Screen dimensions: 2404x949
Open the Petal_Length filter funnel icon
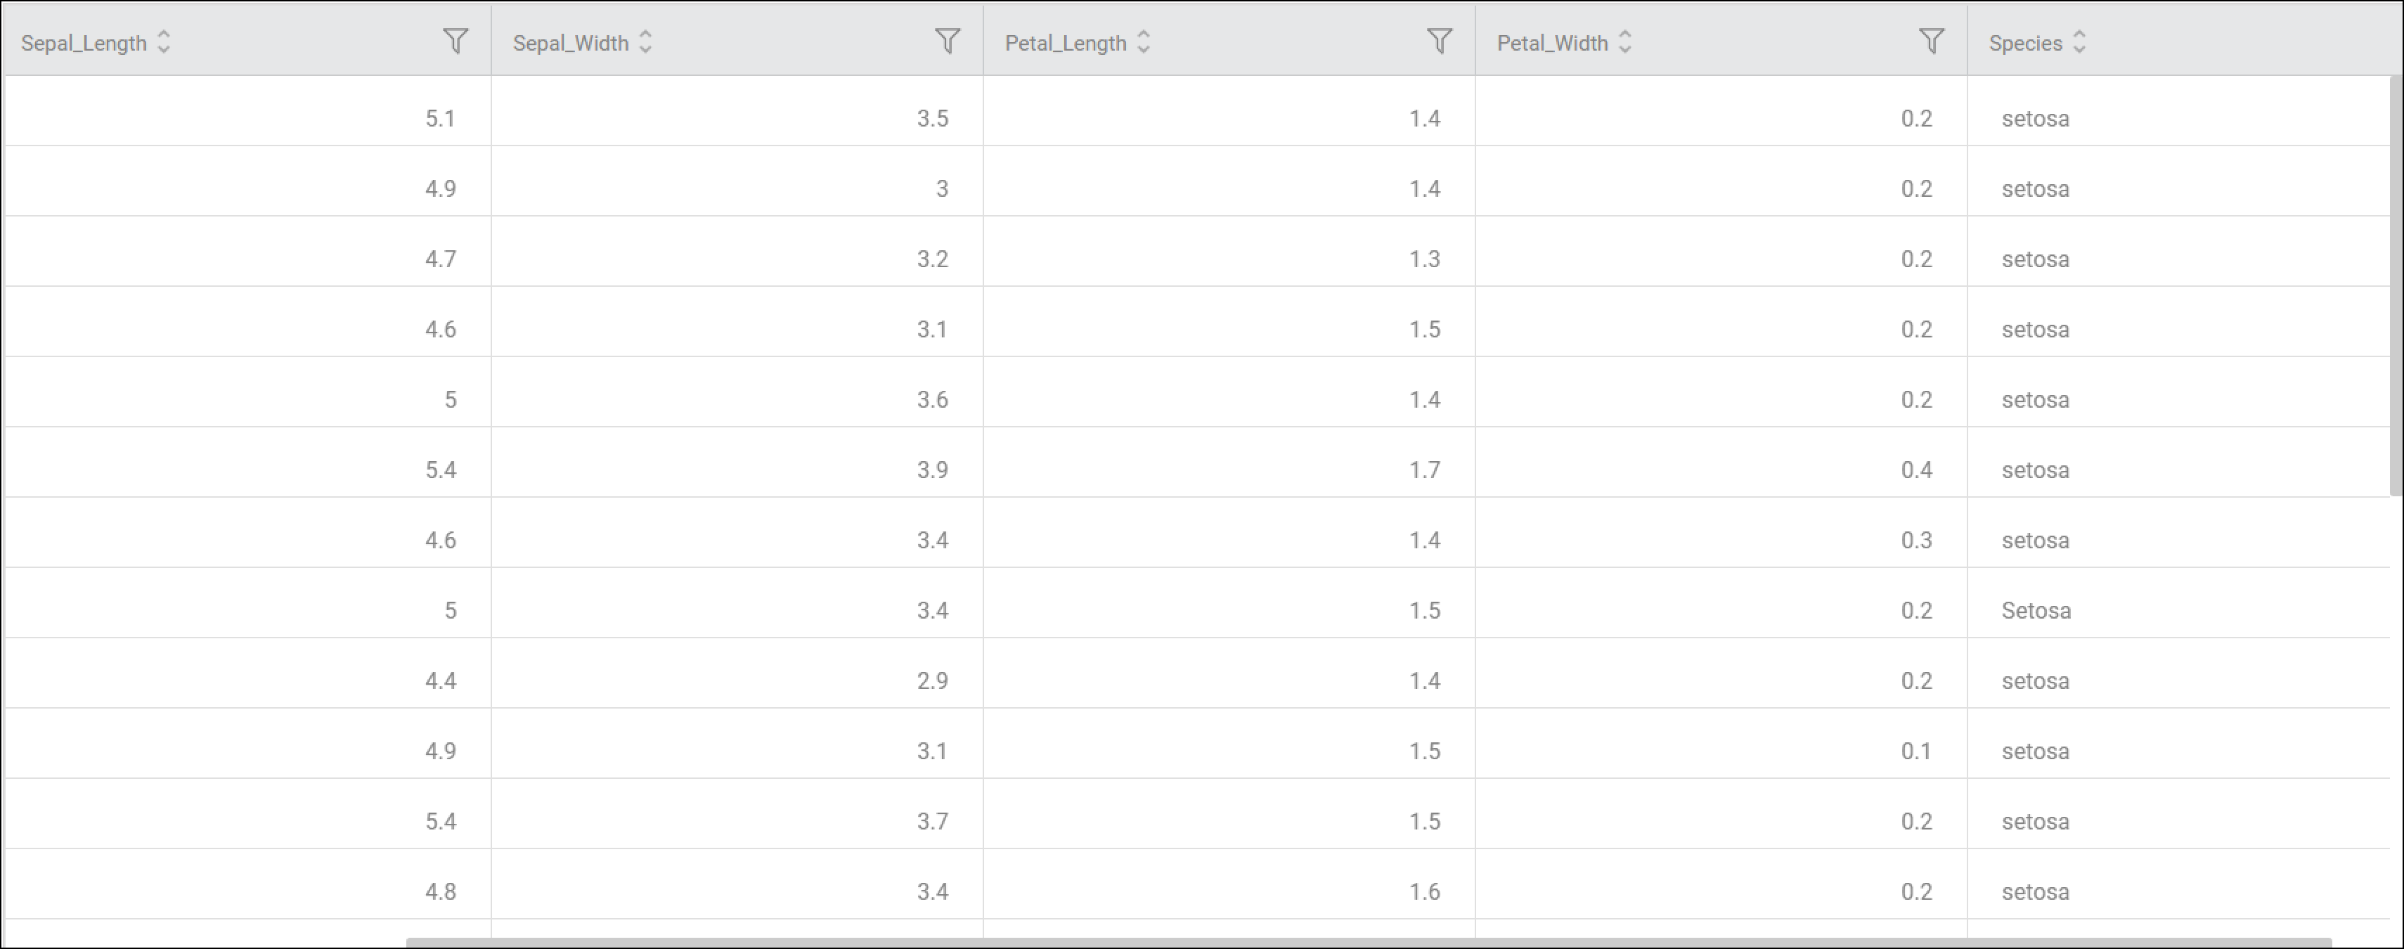click(1439, 41)
